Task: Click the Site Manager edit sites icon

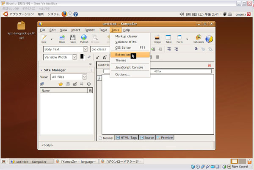Action: pyautogui.click(x=42, y=84)
